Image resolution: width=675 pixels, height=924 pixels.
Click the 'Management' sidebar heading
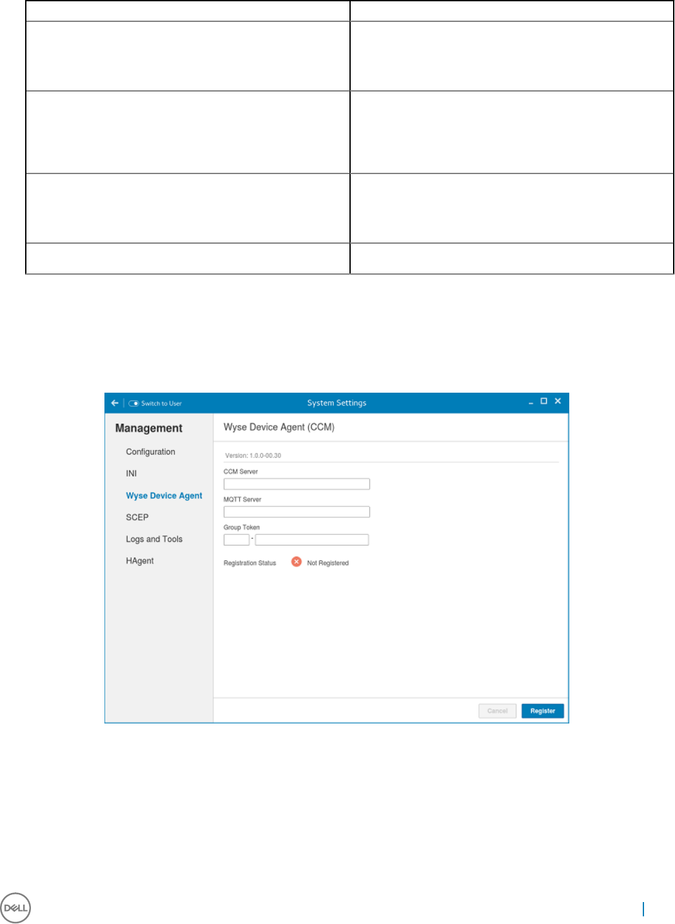149,428
